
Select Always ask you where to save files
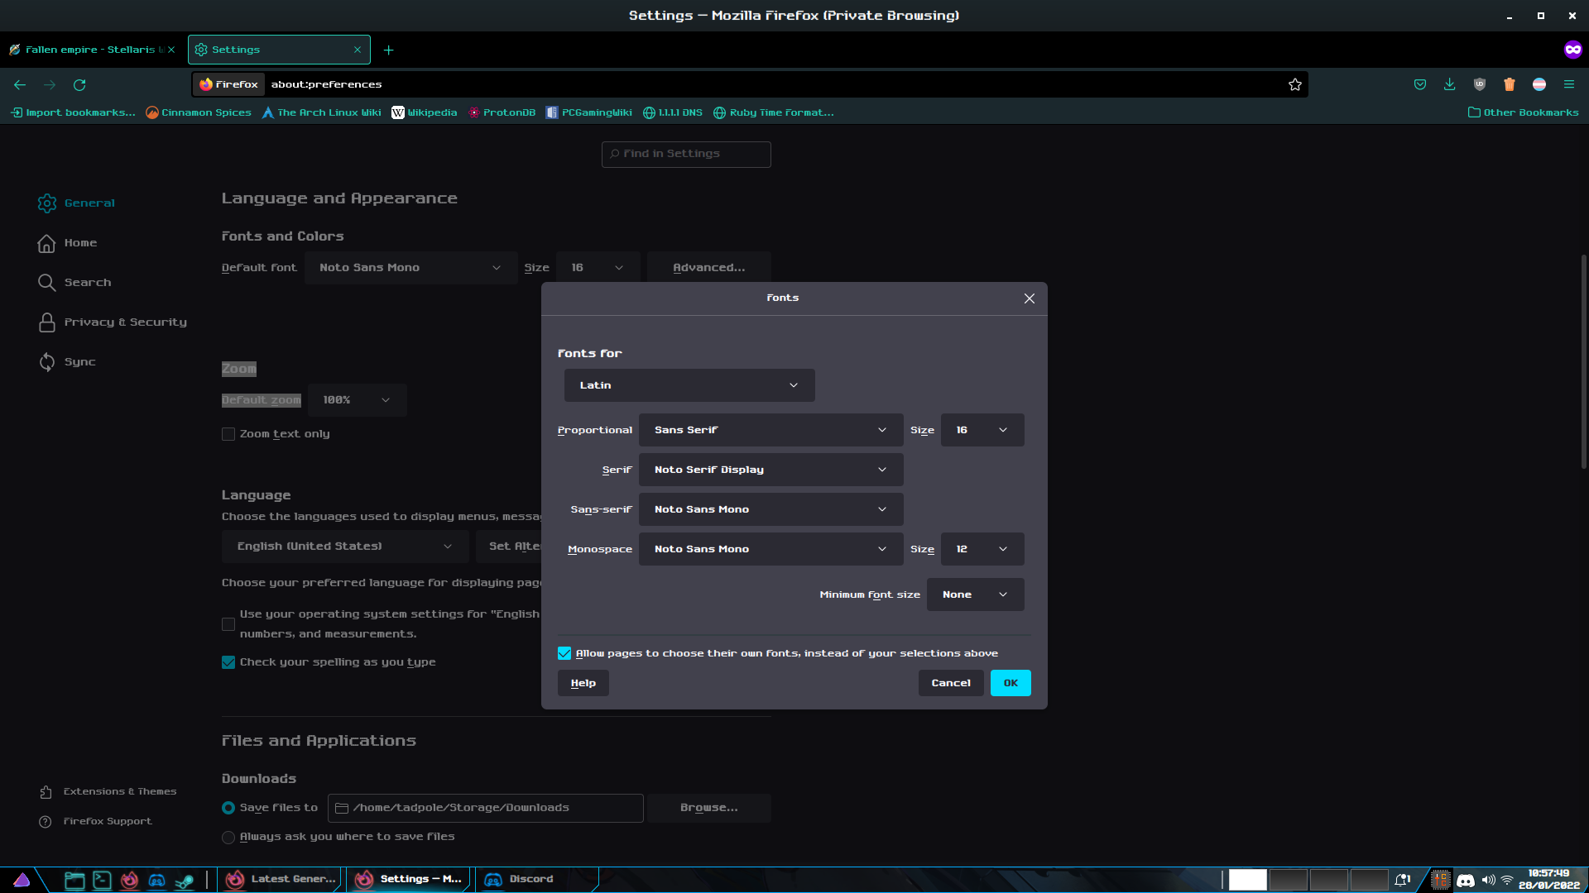point(228,838)
